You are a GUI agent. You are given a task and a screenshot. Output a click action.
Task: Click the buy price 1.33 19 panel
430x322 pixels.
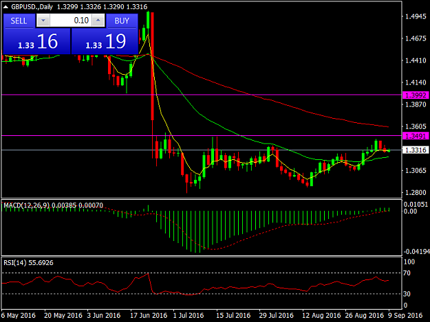coord(105,42)
